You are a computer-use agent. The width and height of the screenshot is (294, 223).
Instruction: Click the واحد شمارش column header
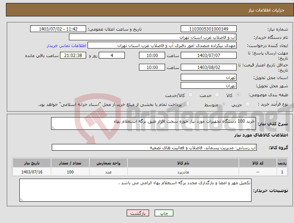click(x=108, y=163)
